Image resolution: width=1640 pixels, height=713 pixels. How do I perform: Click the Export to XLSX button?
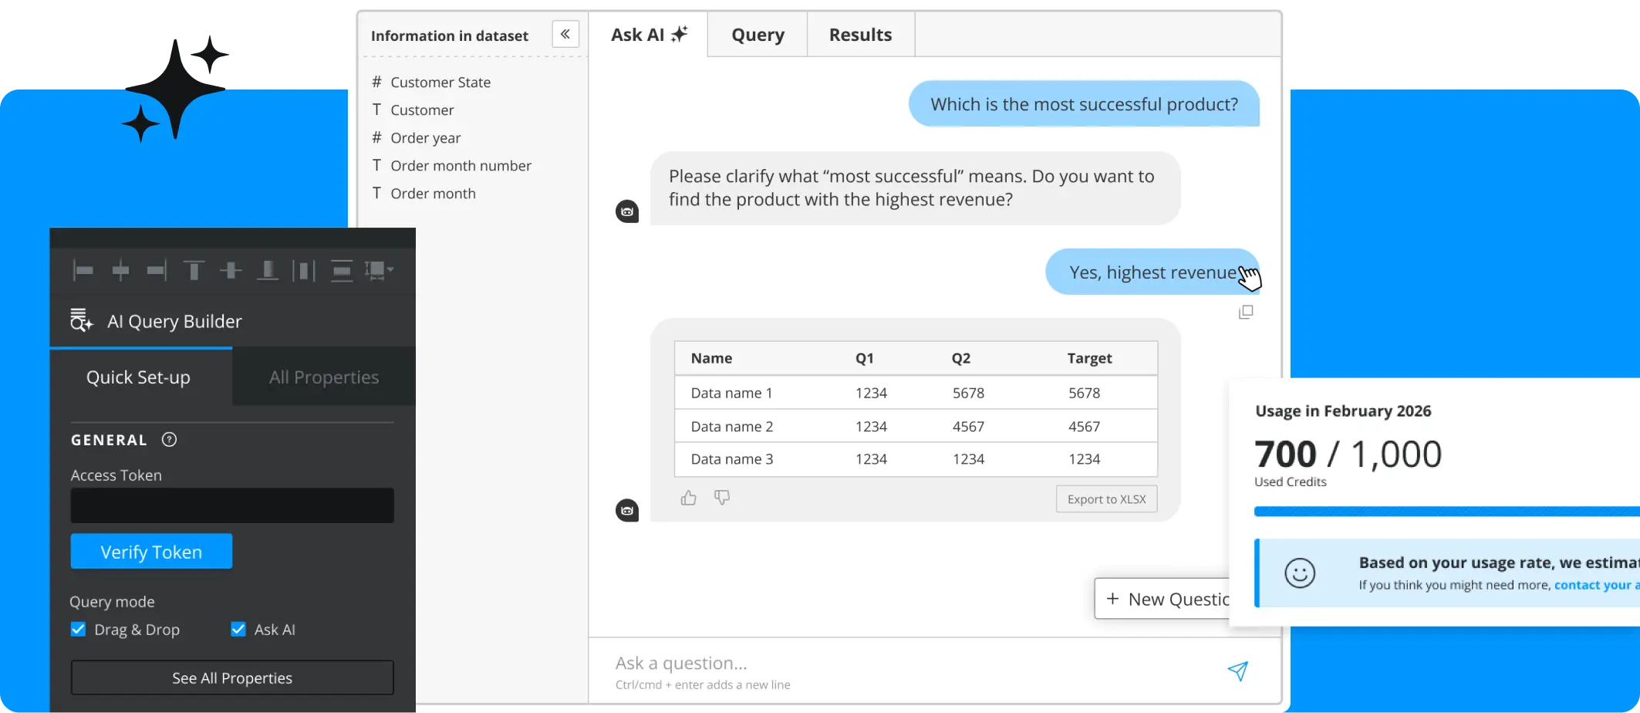coord(1106,499)
